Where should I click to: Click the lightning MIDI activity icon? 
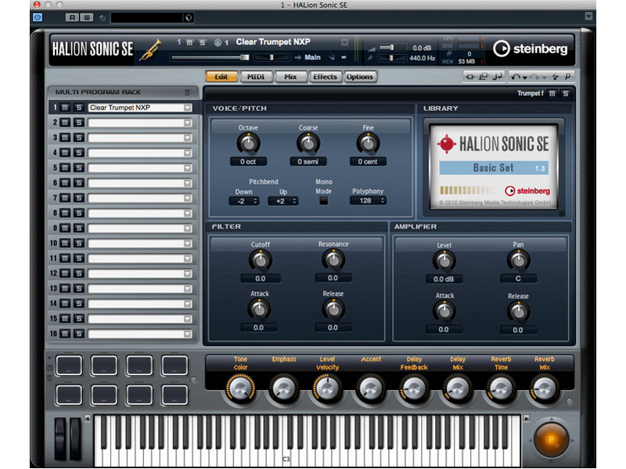coord(553,75)
